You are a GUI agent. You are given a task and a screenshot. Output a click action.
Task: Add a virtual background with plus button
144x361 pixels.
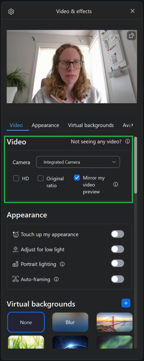click(x=126, y=303)
